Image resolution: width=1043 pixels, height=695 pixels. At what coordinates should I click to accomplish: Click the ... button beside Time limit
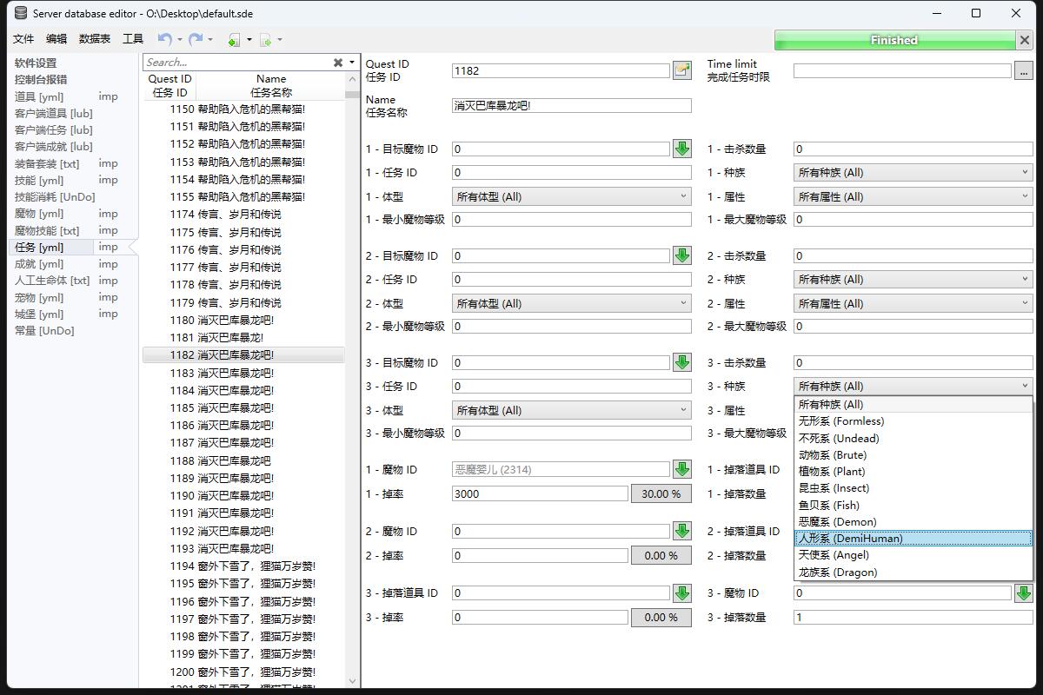1023,70
